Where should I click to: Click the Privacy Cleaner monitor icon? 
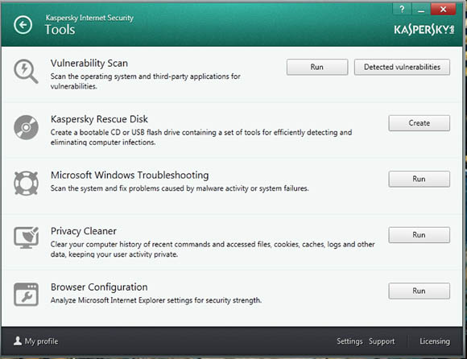tap(27, 237)
